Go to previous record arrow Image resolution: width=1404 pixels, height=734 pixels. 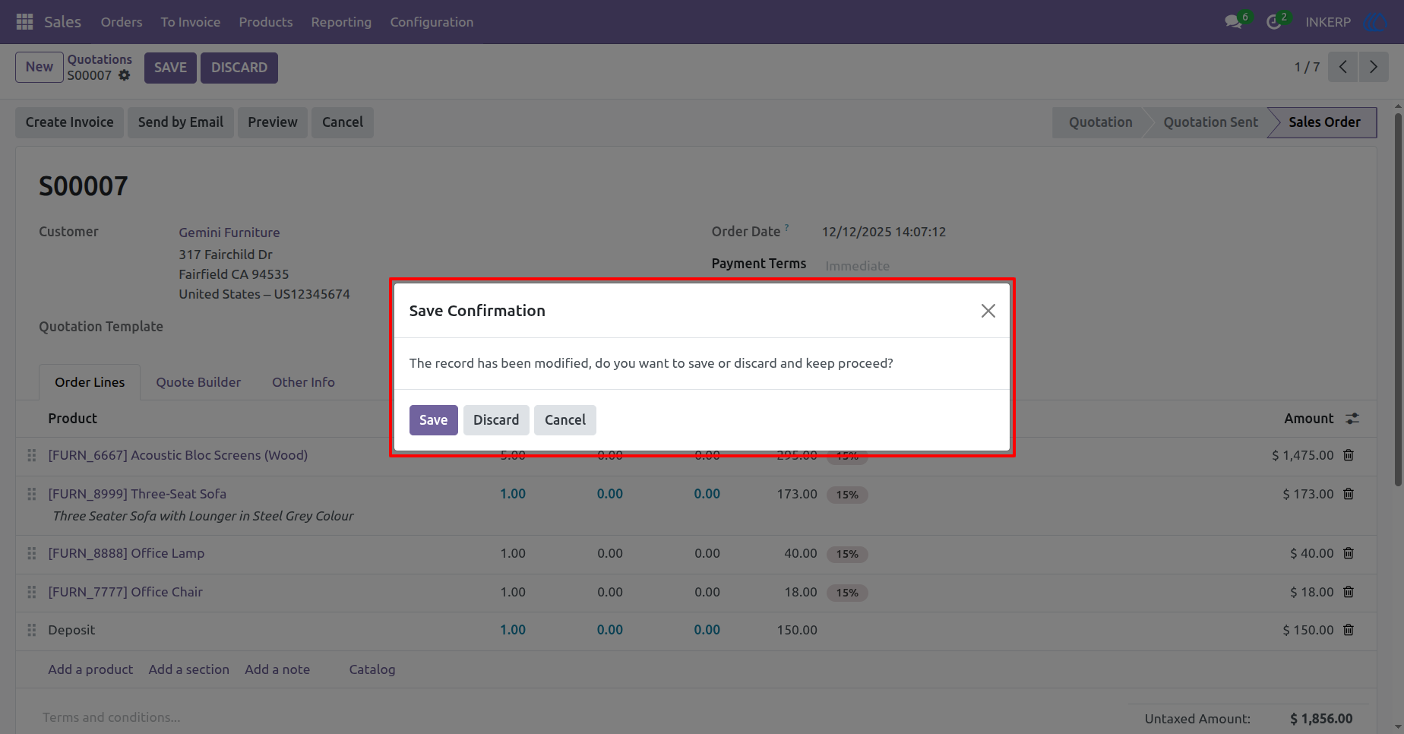1343,67
